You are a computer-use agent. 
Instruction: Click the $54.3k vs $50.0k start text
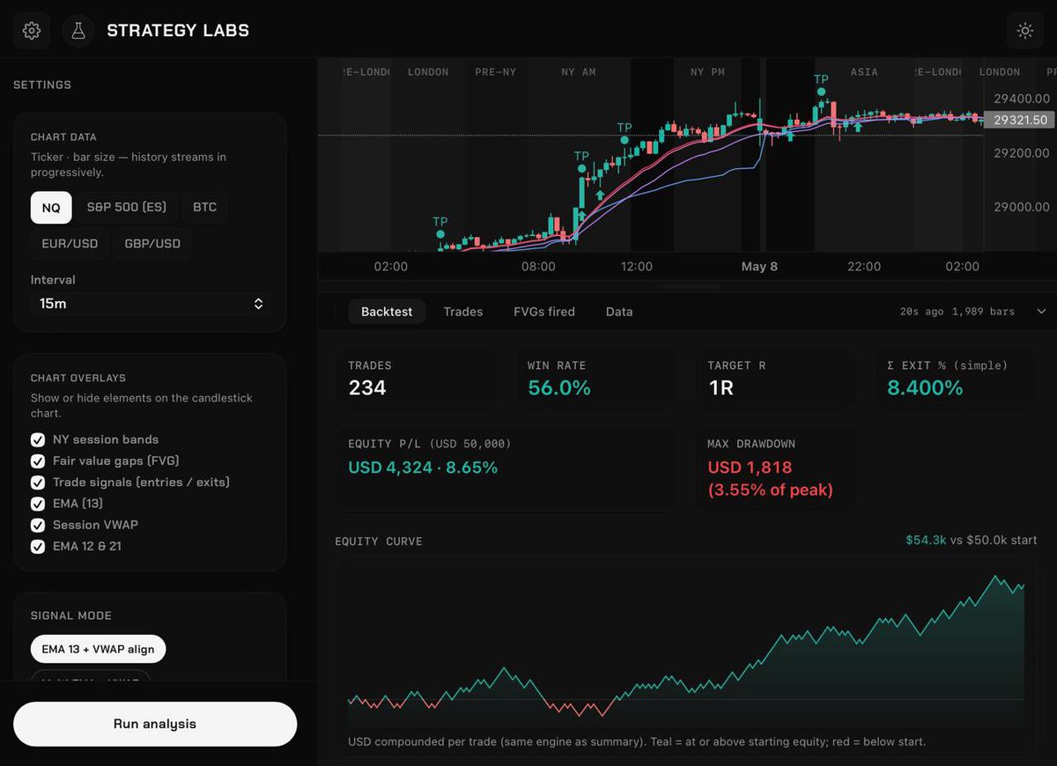pos(972,540)
